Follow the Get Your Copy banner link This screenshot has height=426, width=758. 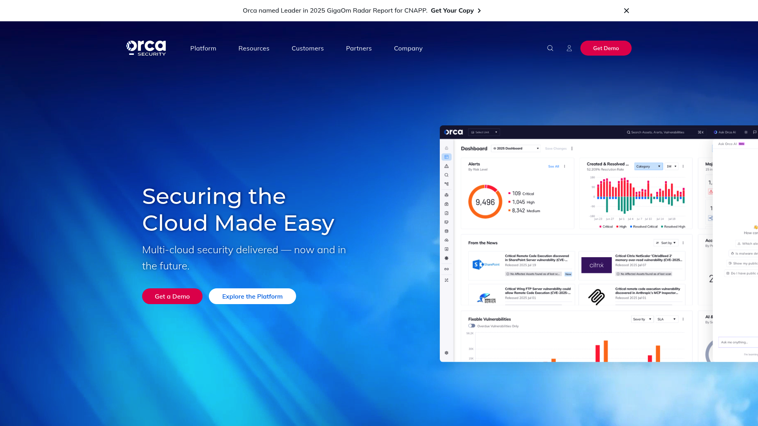coord(456,11)
